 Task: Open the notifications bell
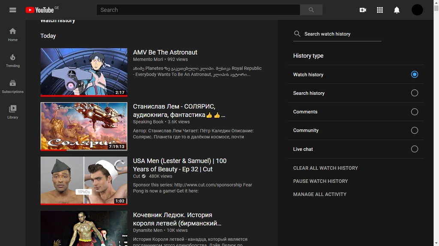[x=397, y=10]
